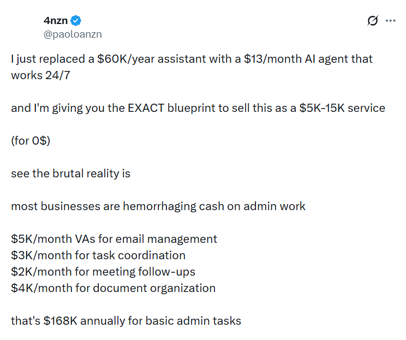Viewport: 406px width, 340px height.
Task: Click the line about hemorrhaging cash
Action: pos(158,206)
